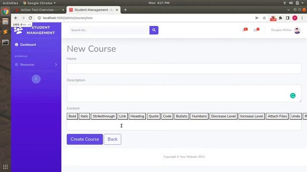This screenshot has width=307, height=172.
Task: Click the Chrome icon in the Ubuntu dock
Action: click(5, 11)
